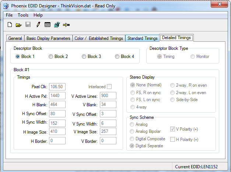Image resolution: width=231 pixels, height=172 pixels.
Task: Choose Block 3 descriptor
Action: pyautogui.click(x=84, y=56)
